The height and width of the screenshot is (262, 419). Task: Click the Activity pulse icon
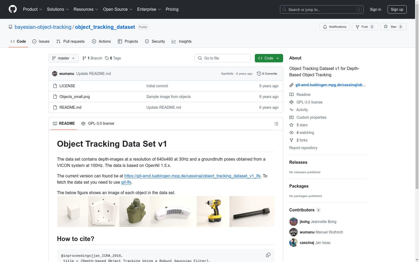[x=291, y=110]
